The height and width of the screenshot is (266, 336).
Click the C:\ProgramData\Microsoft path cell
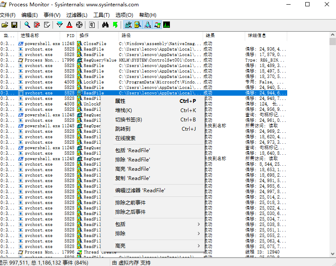tap(160, 82)
